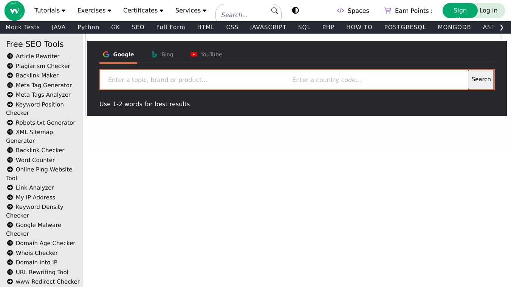Click the green W3 site logo
Image resolution: width=511 pixels, height=287 pixels.
tap(14, 11)
